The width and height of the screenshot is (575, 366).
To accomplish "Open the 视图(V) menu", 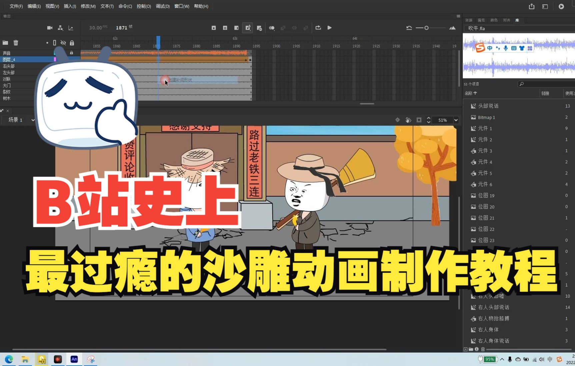I will coord(52,6).
